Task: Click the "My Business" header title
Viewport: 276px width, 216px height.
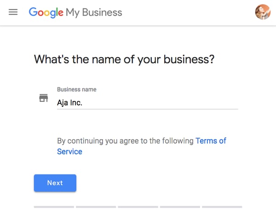Action: point(94,12)
